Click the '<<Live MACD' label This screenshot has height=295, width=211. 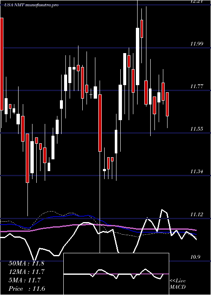tap(178, 284)
